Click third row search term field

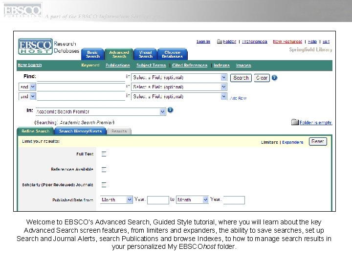point(81,96)
